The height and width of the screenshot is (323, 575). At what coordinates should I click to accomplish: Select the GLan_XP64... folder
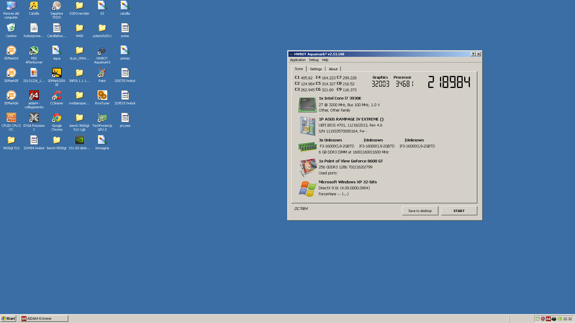(x=79, y=53)
